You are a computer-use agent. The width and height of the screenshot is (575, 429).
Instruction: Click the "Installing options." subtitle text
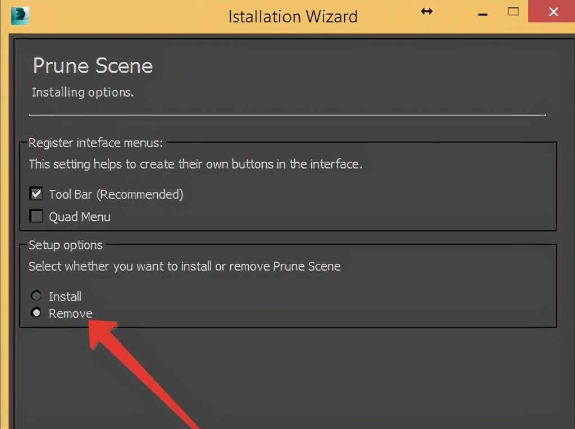click(83, 92)
